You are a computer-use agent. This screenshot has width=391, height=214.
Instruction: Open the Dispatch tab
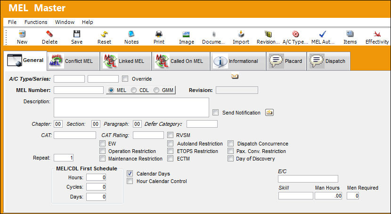pos(328,61)
